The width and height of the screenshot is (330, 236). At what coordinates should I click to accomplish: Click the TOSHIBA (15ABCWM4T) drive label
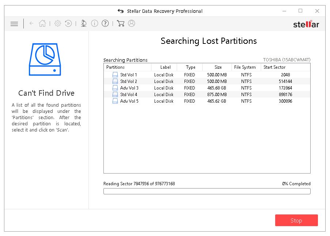click(287, 60)
